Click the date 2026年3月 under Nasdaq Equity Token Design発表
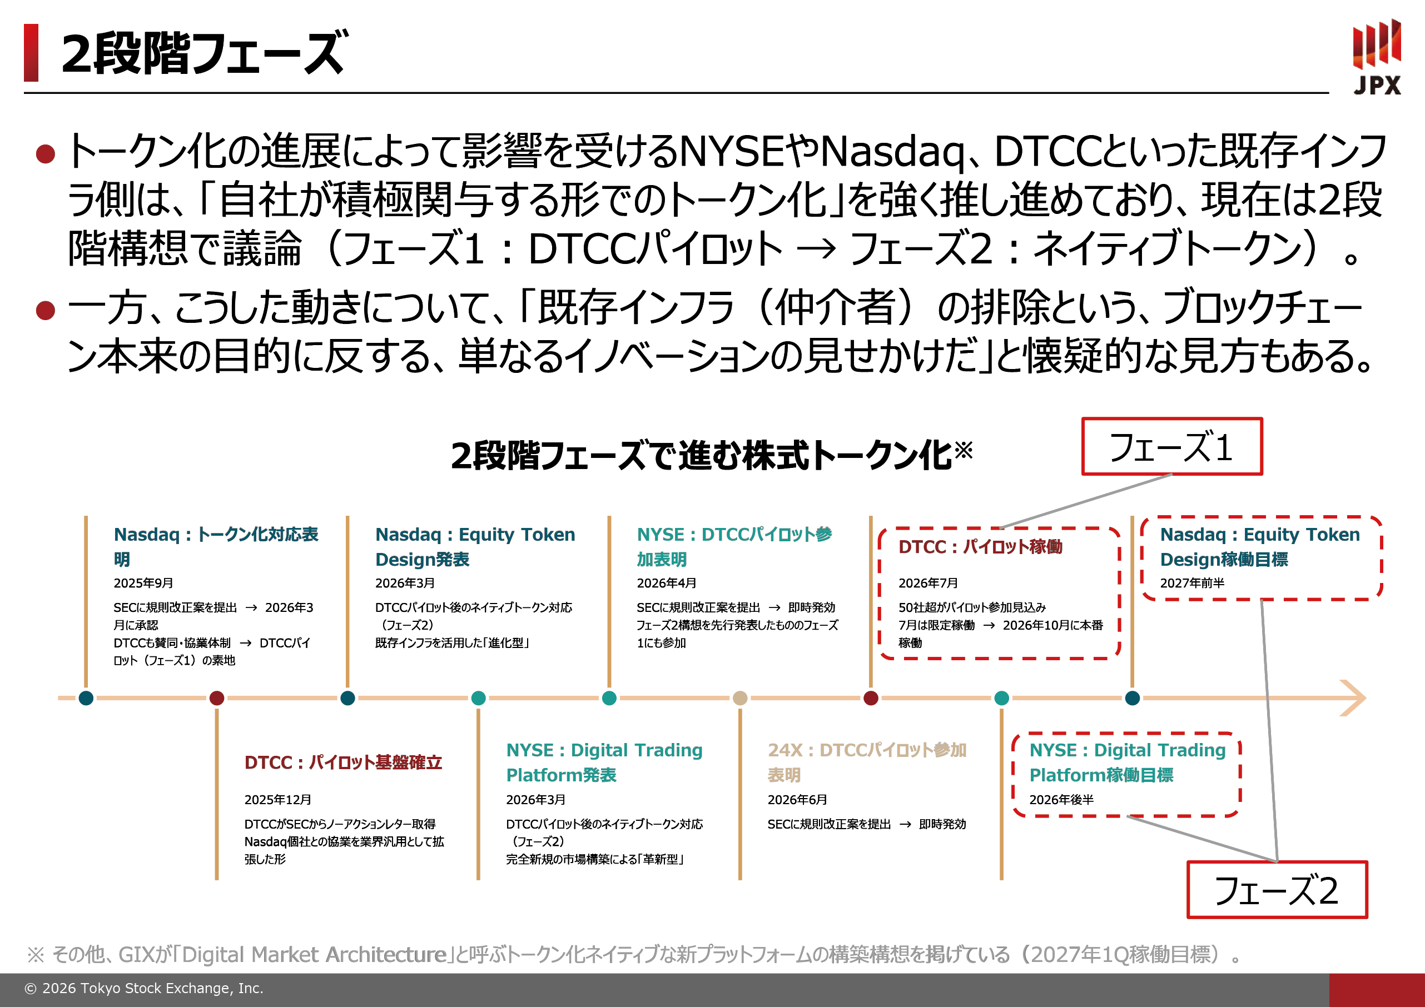 pyautogui.click(x=405, y=583)
